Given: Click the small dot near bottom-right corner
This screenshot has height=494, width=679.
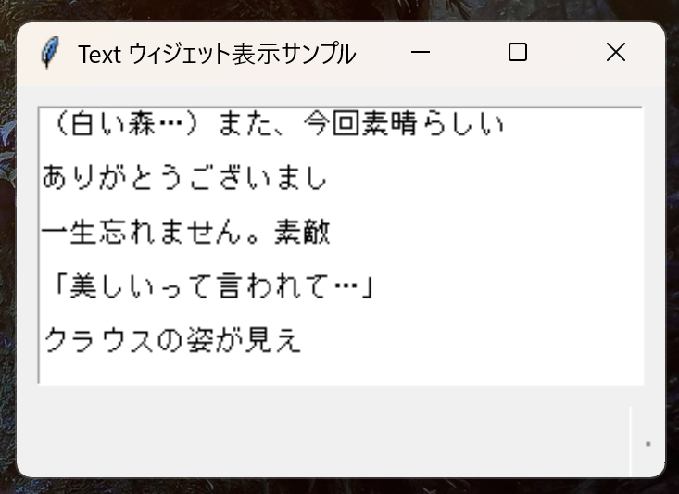Looking at the screenshot, I should tap(648, 444).
